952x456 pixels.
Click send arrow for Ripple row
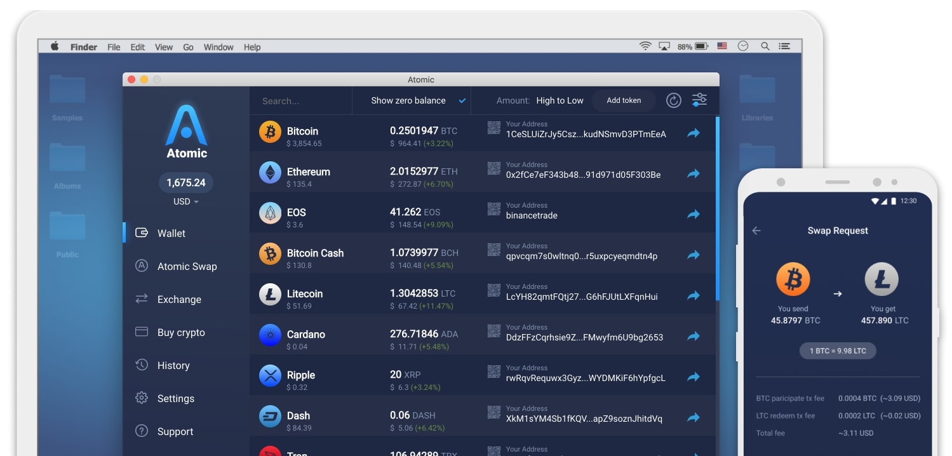click(x=694, y=377)
